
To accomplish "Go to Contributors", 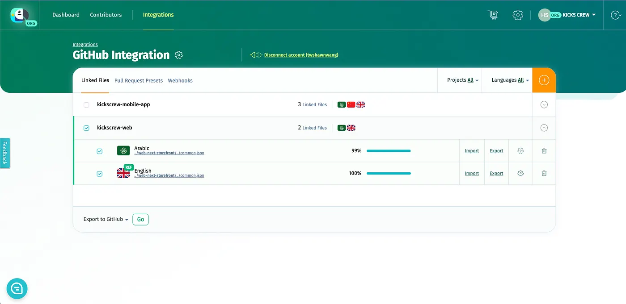I will 106,15.
